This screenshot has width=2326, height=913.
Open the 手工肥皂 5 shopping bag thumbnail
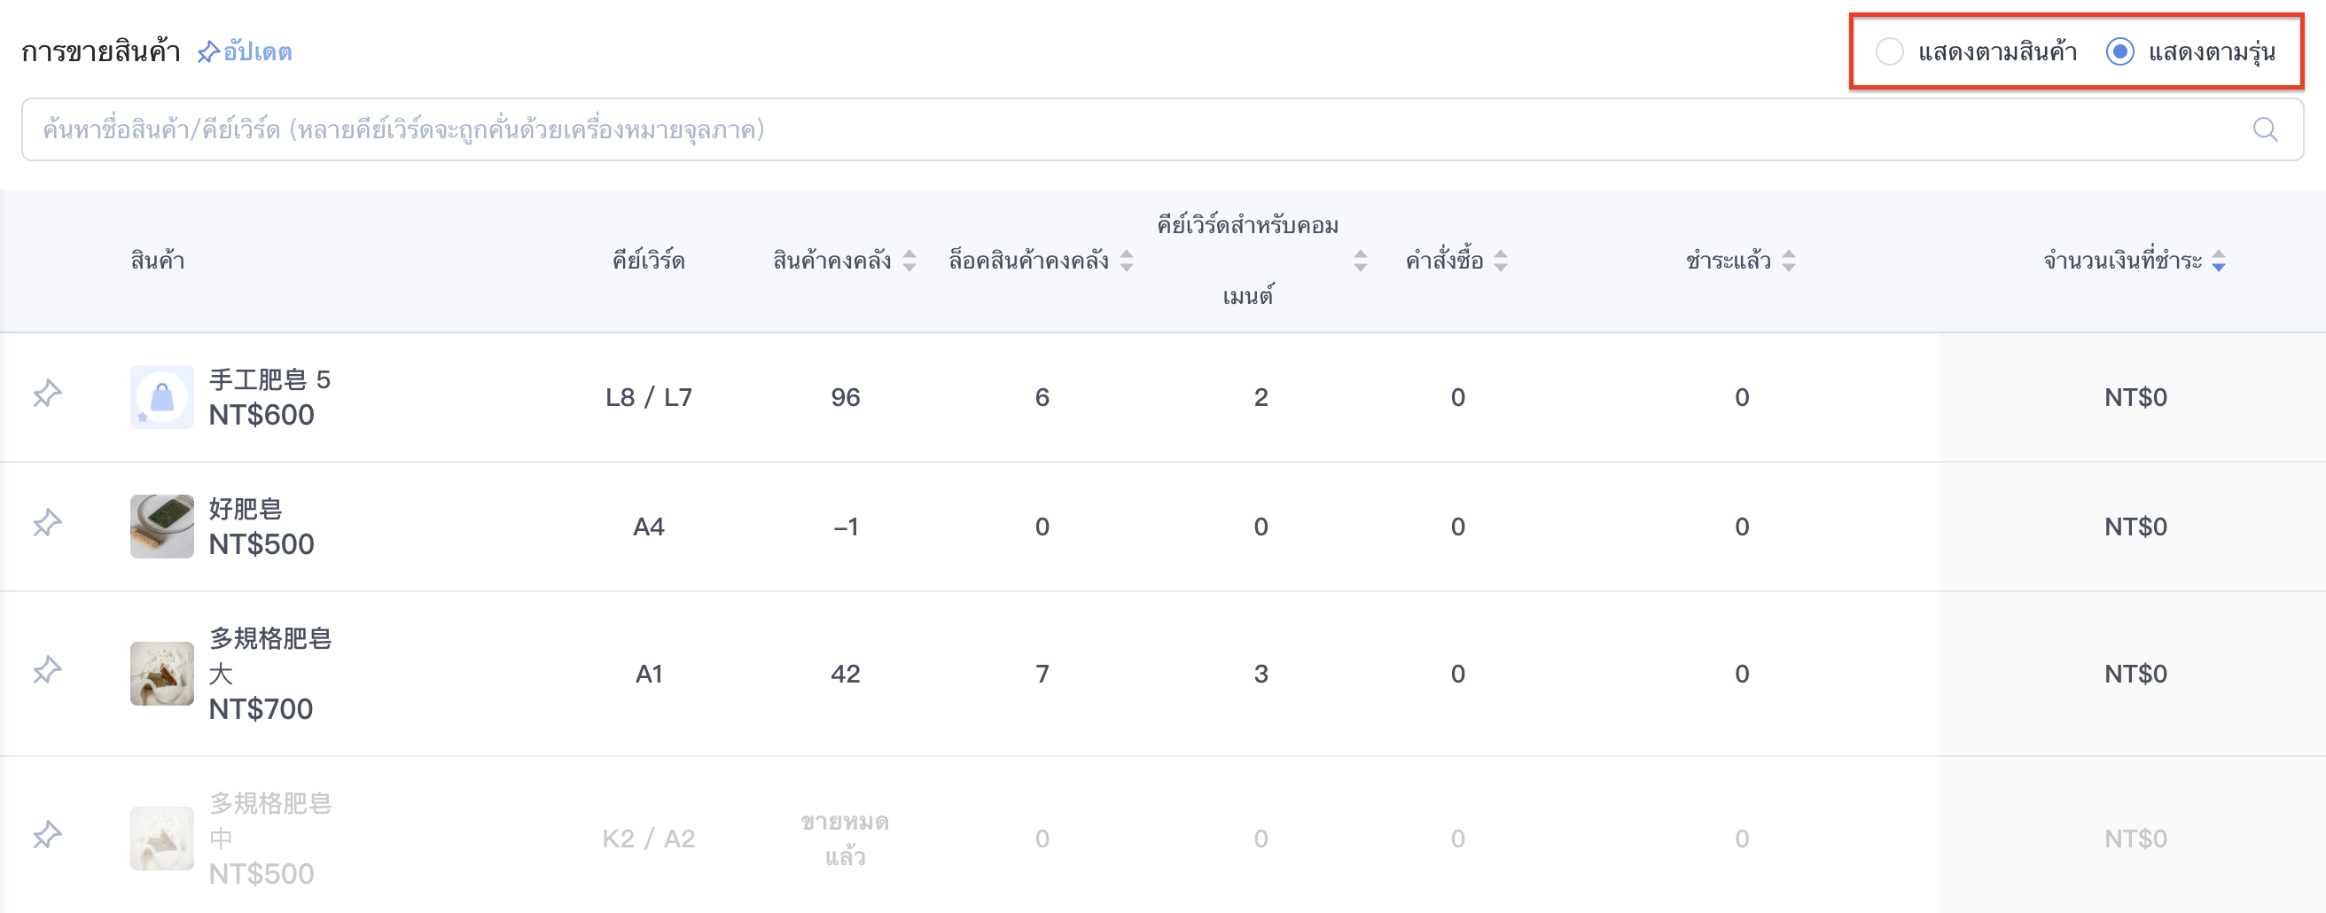161,397
